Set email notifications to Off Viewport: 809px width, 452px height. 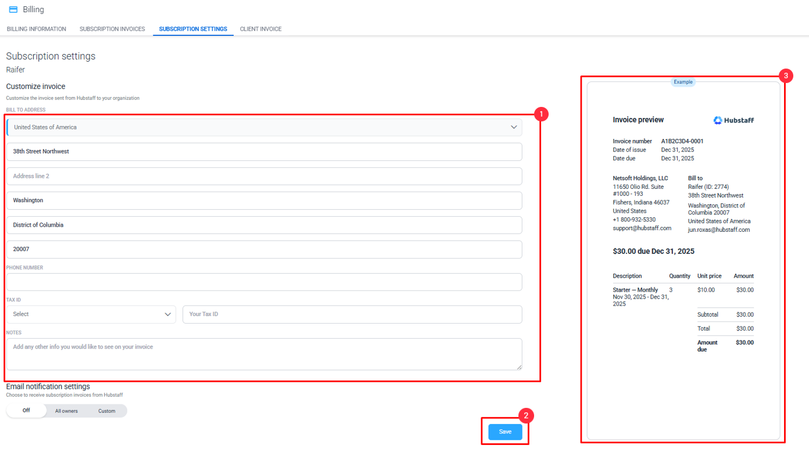click(x=26, y=411)
